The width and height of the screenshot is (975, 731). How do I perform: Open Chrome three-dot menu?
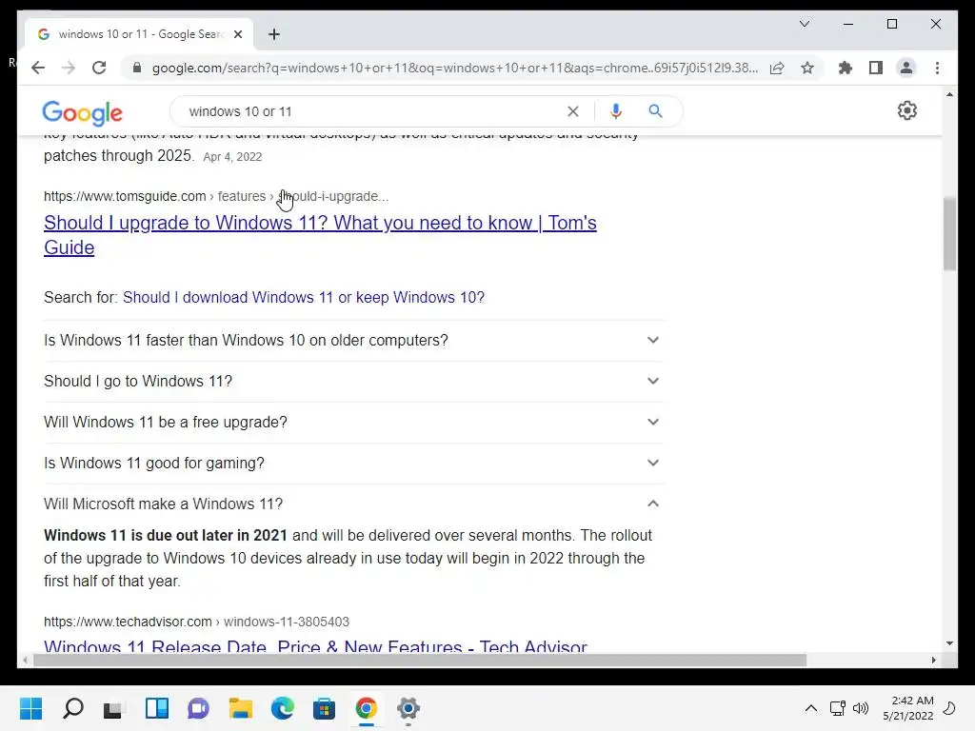[937, 68]
